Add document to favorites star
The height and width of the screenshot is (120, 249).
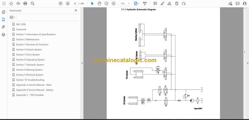(x=11, y=4)
